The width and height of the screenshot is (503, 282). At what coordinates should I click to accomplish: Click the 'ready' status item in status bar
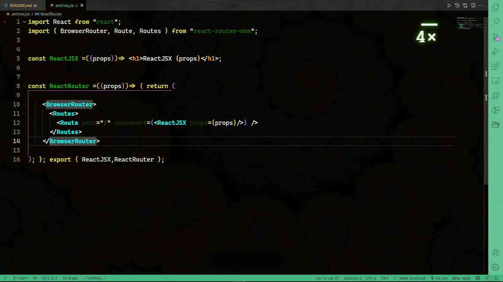point(461,278)
